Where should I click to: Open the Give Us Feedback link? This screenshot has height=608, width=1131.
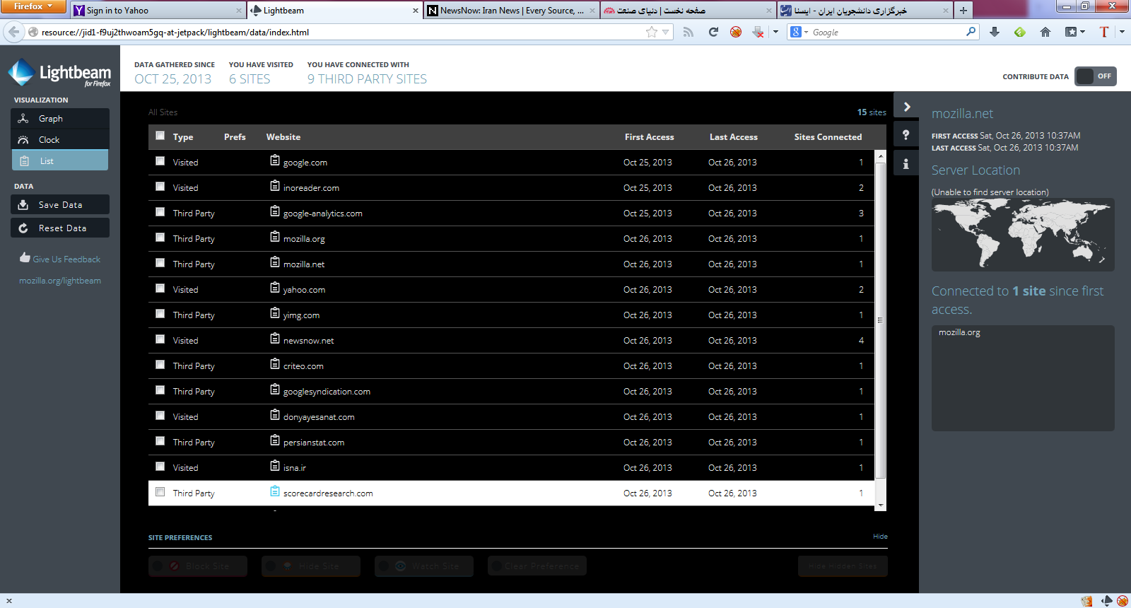60,259
